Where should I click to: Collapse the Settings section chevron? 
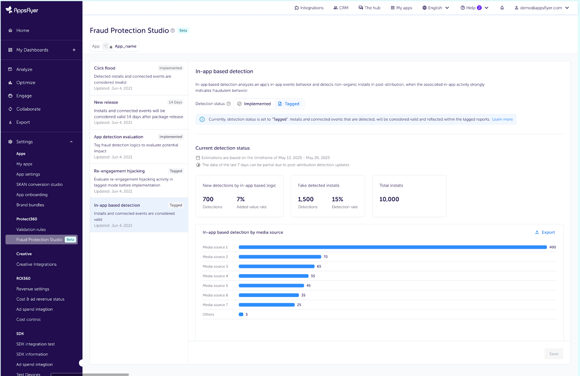[71, 142]
